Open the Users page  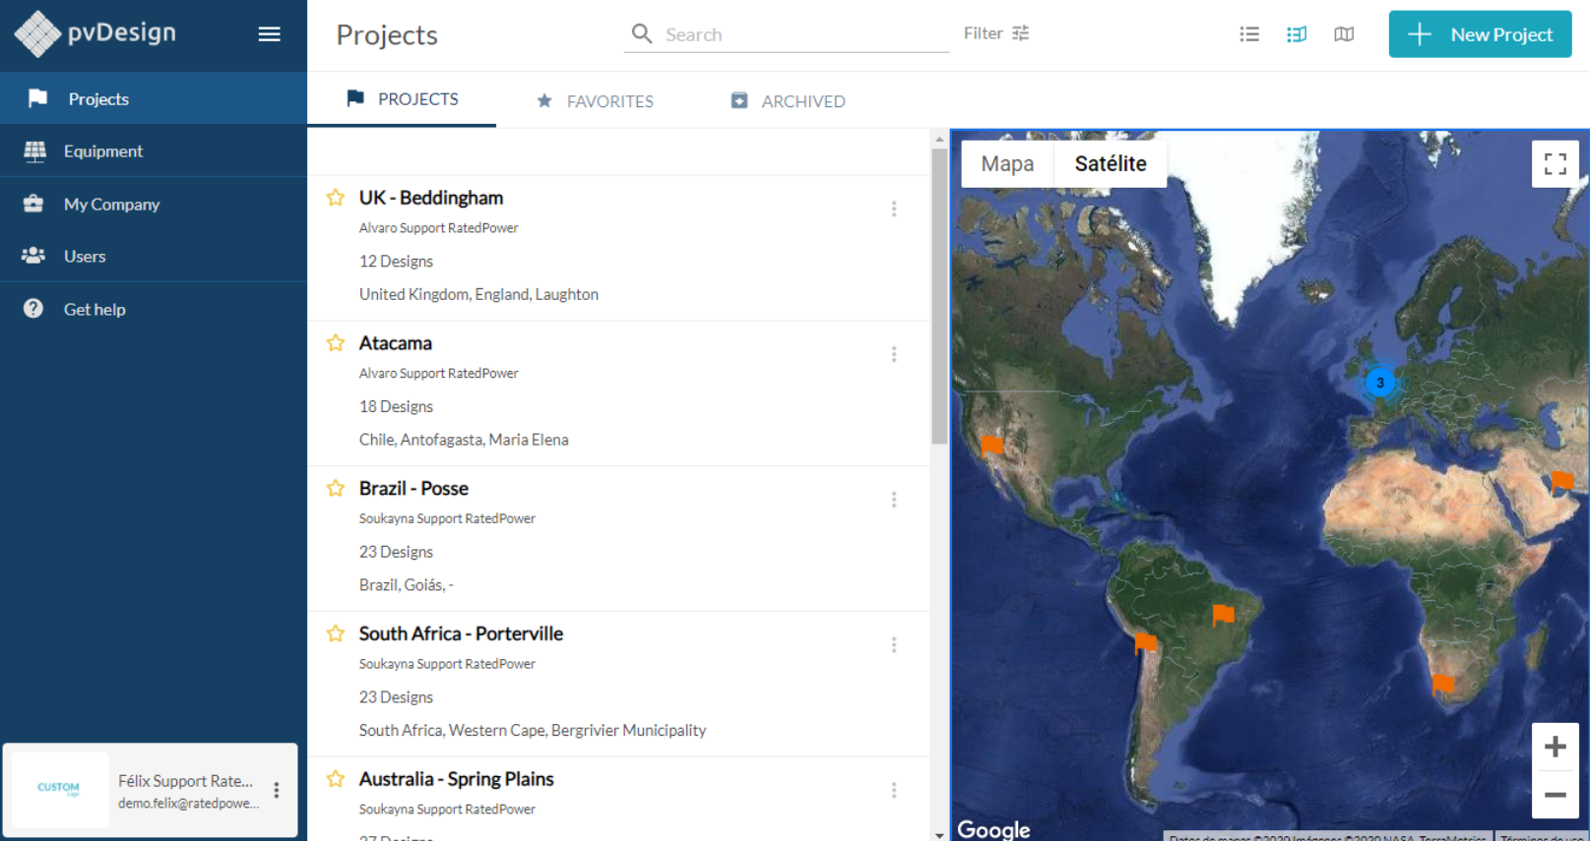[154, 256]
